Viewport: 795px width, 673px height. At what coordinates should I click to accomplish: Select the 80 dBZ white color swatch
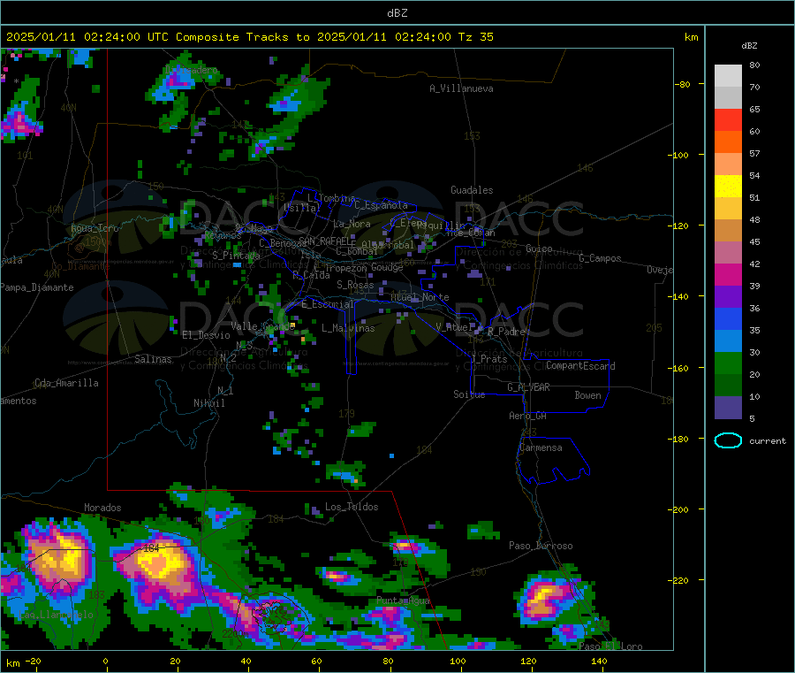[728, 76]
